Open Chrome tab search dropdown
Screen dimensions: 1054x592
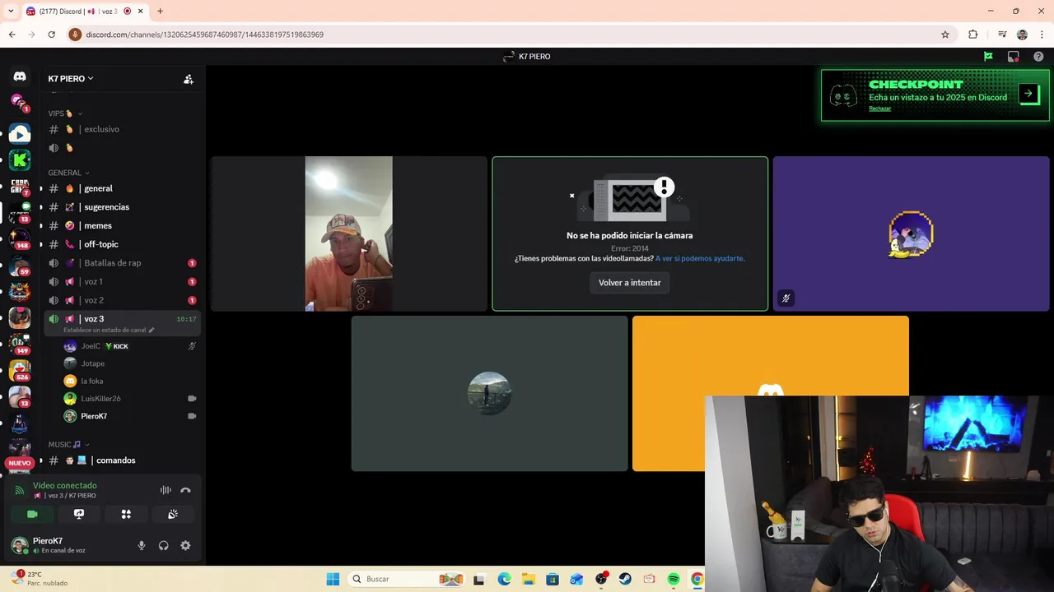11,12
